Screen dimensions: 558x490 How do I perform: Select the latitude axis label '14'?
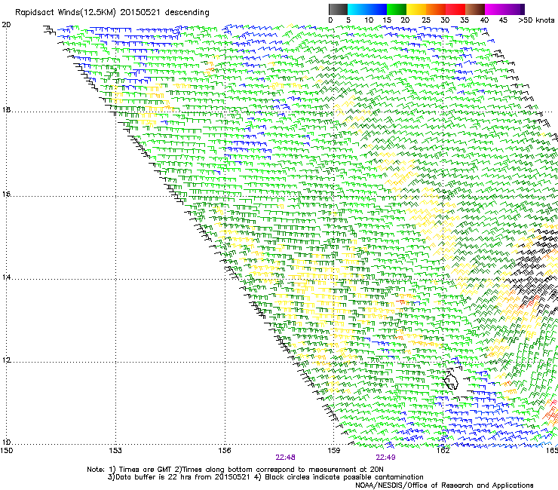6,277
